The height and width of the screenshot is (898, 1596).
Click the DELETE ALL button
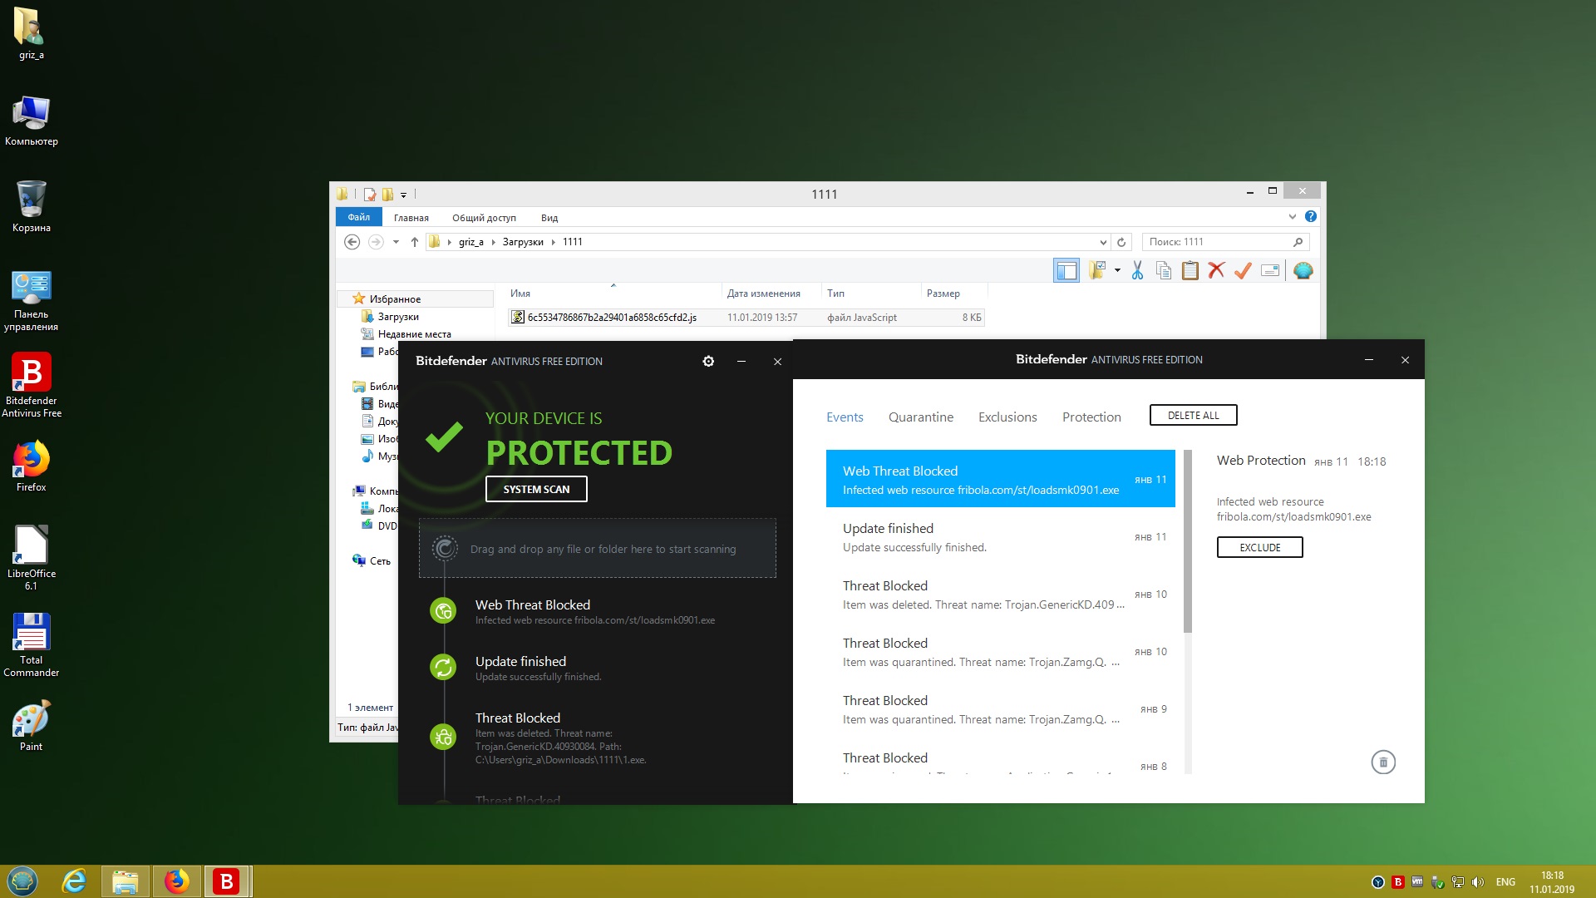(x=1193, y=416)
